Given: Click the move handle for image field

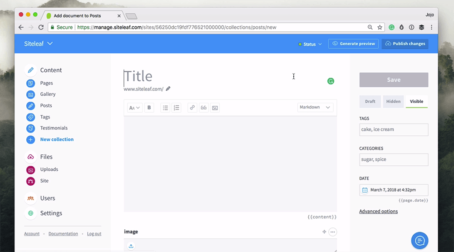Looking at the screenshot, I should coord(324,232).
